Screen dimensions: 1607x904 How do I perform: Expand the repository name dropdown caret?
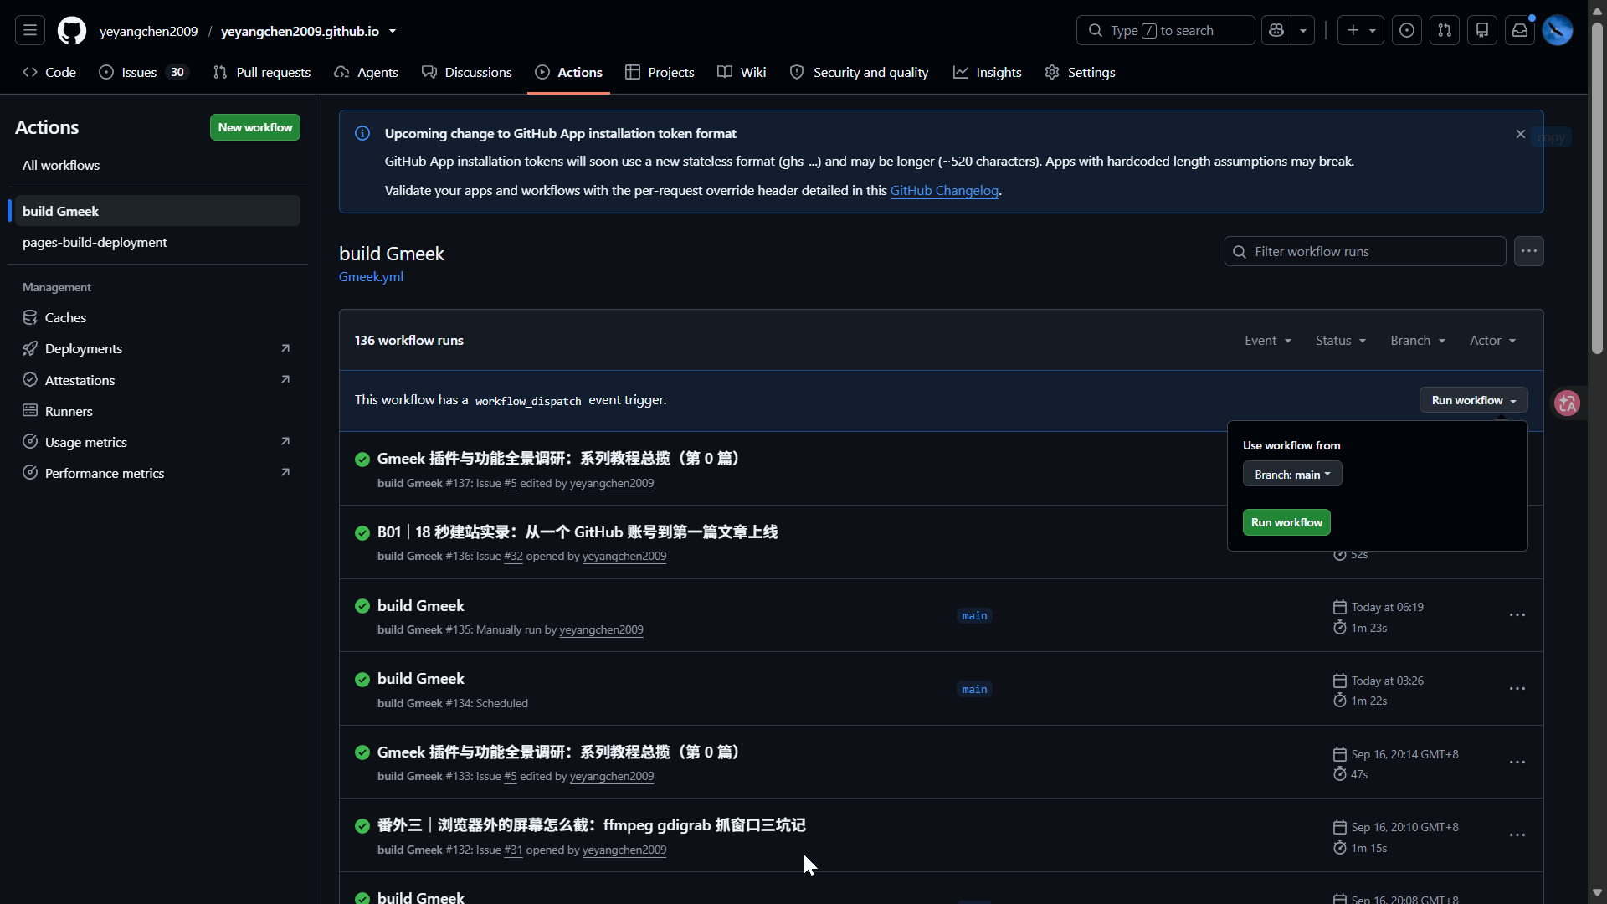(x=393, y=32)
